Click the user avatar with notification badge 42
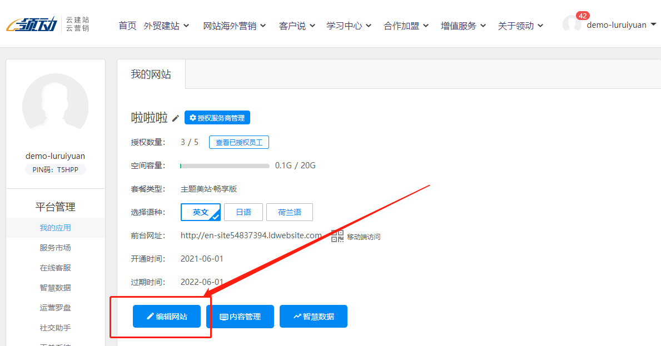Screen dimensions: 661x346 click(x=572, y=25)
